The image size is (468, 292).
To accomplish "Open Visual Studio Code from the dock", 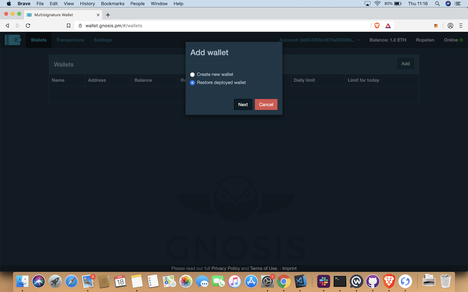I will click(x=300, y=281).
